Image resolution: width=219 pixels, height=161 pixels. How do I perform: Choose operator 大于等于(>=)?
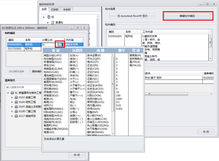tap(78, 86)
